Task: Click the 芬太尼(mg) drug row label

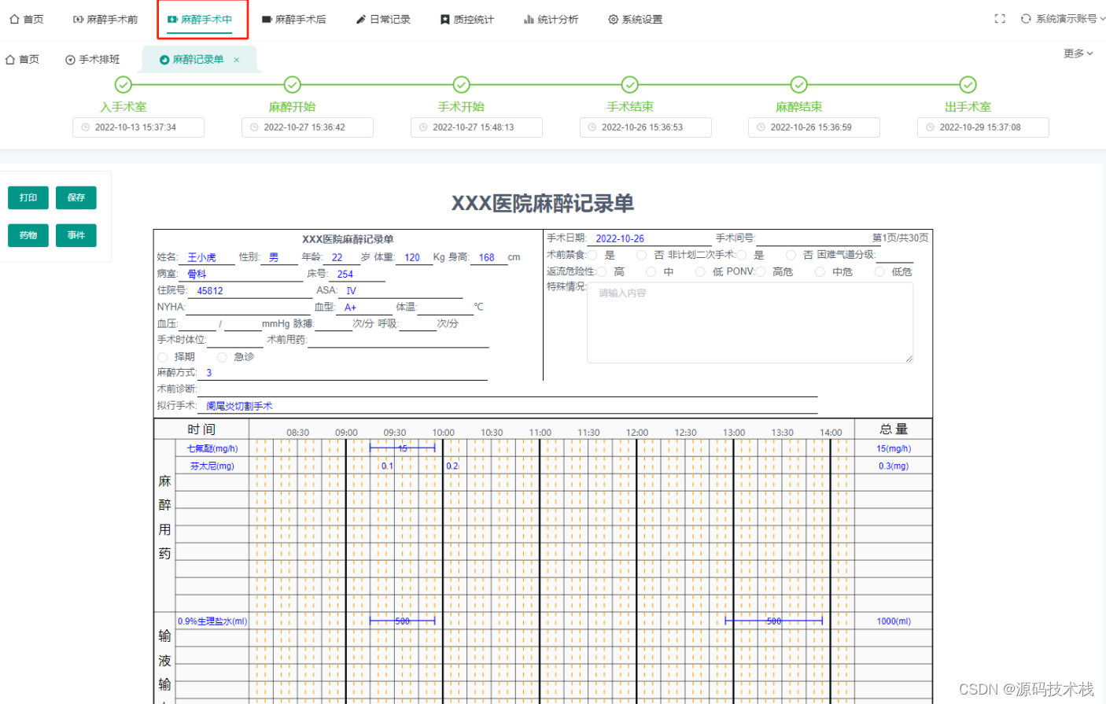Action: point(212,466)
